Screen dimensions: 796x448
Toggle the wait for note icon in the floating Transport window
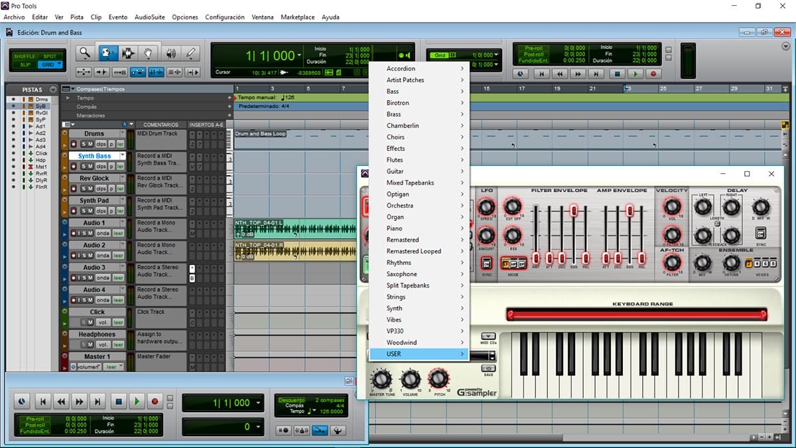point(285,430)
